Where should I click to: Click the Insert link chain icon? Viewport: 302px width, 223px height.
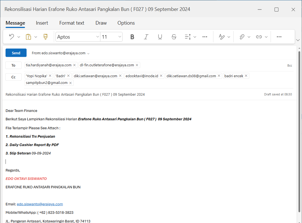[x=259, y=37]
